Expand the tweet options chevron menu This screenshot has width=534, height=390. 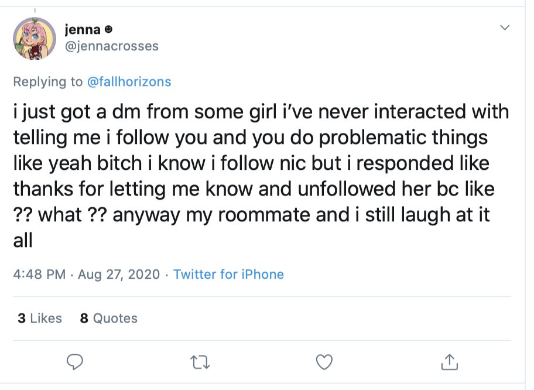(x=504, y=28)
